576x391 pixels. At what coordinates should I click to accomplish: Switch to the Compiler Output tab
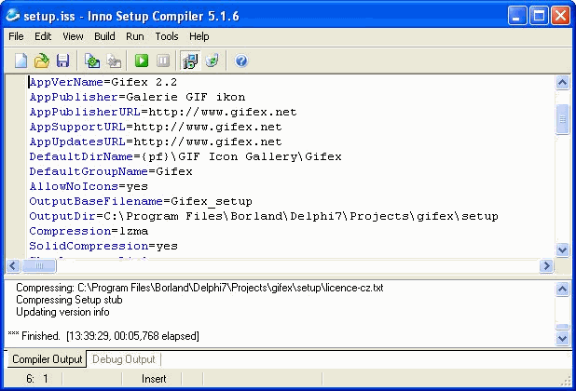(47, 359)
